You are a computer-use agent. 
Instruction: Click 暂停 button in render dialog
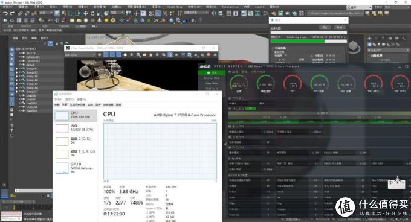coord(325,27)
